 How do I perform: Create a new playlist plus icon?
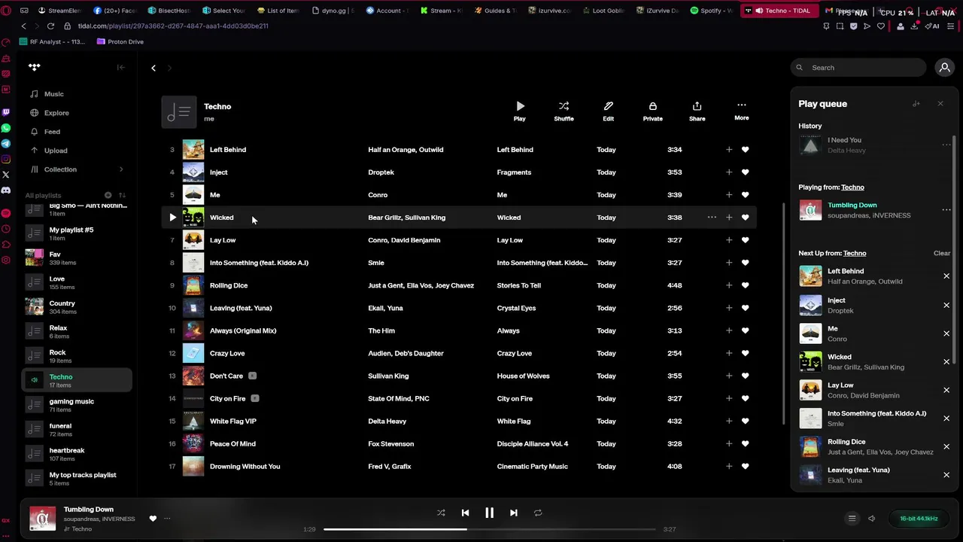point(108,195)
